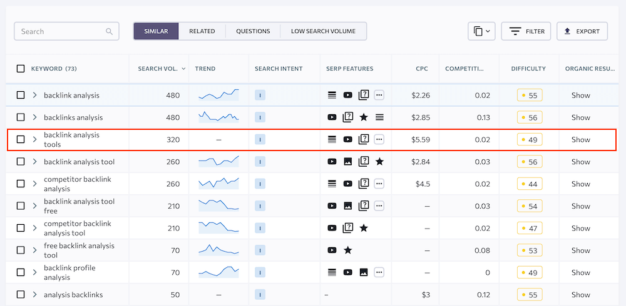Toggle the select-all keywords checkbox

point(21,69)
